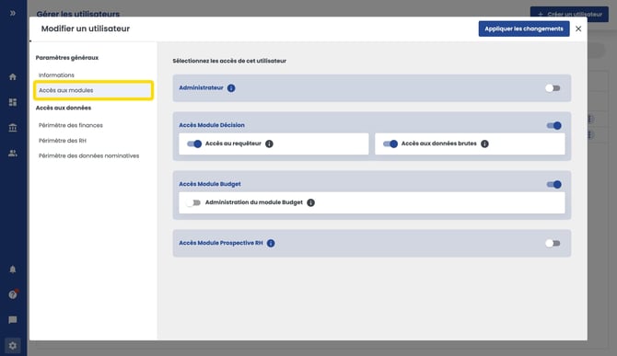
Task: Show info for Accès au requêteur
Action: (269, 144)
